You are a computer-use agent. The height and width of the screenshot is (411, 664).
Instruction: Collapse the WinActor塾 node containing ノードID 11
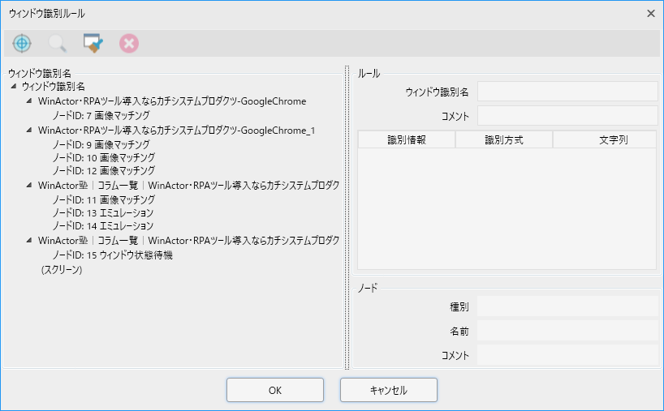29,185
